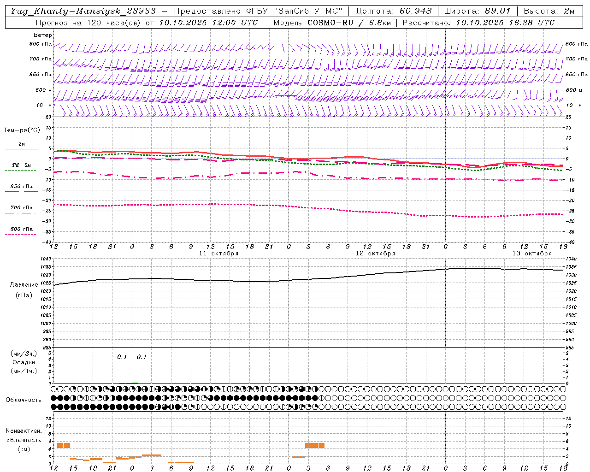Click the '700 гПа' temperature legend entry
The image size is (590, 472).
point(21,208)
